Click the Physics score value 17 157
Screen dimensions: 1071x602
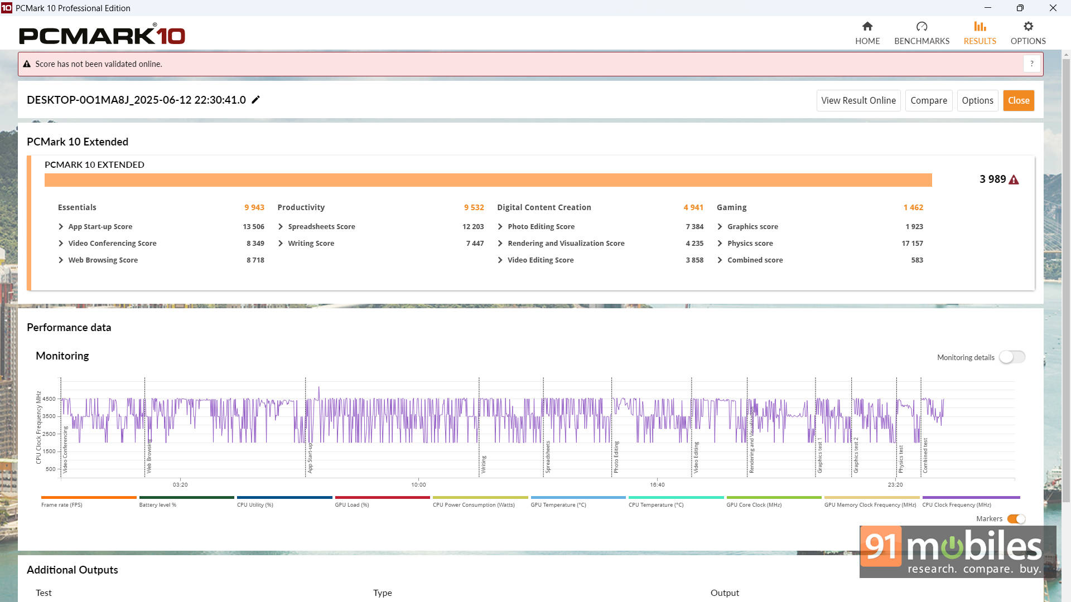[912, 244]
